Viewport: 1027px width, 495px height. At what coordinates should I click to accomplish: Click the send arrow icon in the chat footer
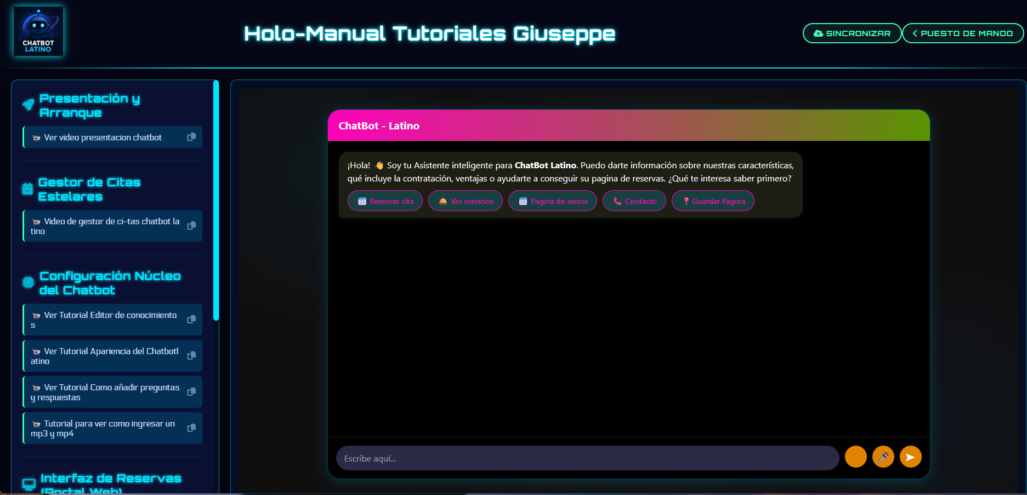click(911, 457)
